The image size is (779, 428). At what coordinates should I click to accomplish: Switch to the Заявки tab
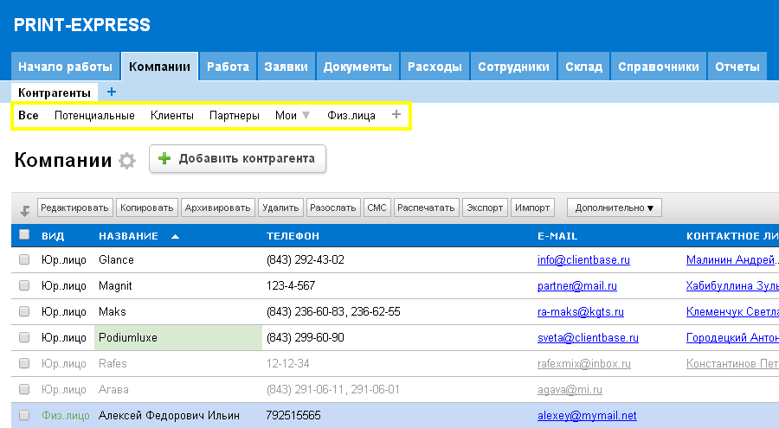(286, 67)
